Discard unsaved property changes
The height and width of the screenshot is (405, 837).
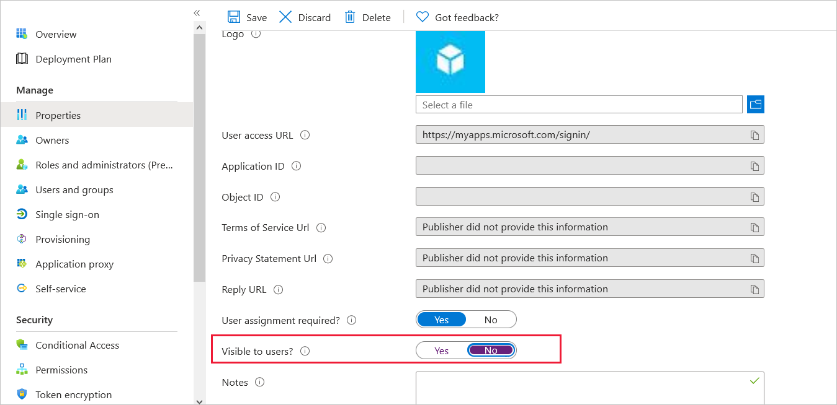click(305, 17)
